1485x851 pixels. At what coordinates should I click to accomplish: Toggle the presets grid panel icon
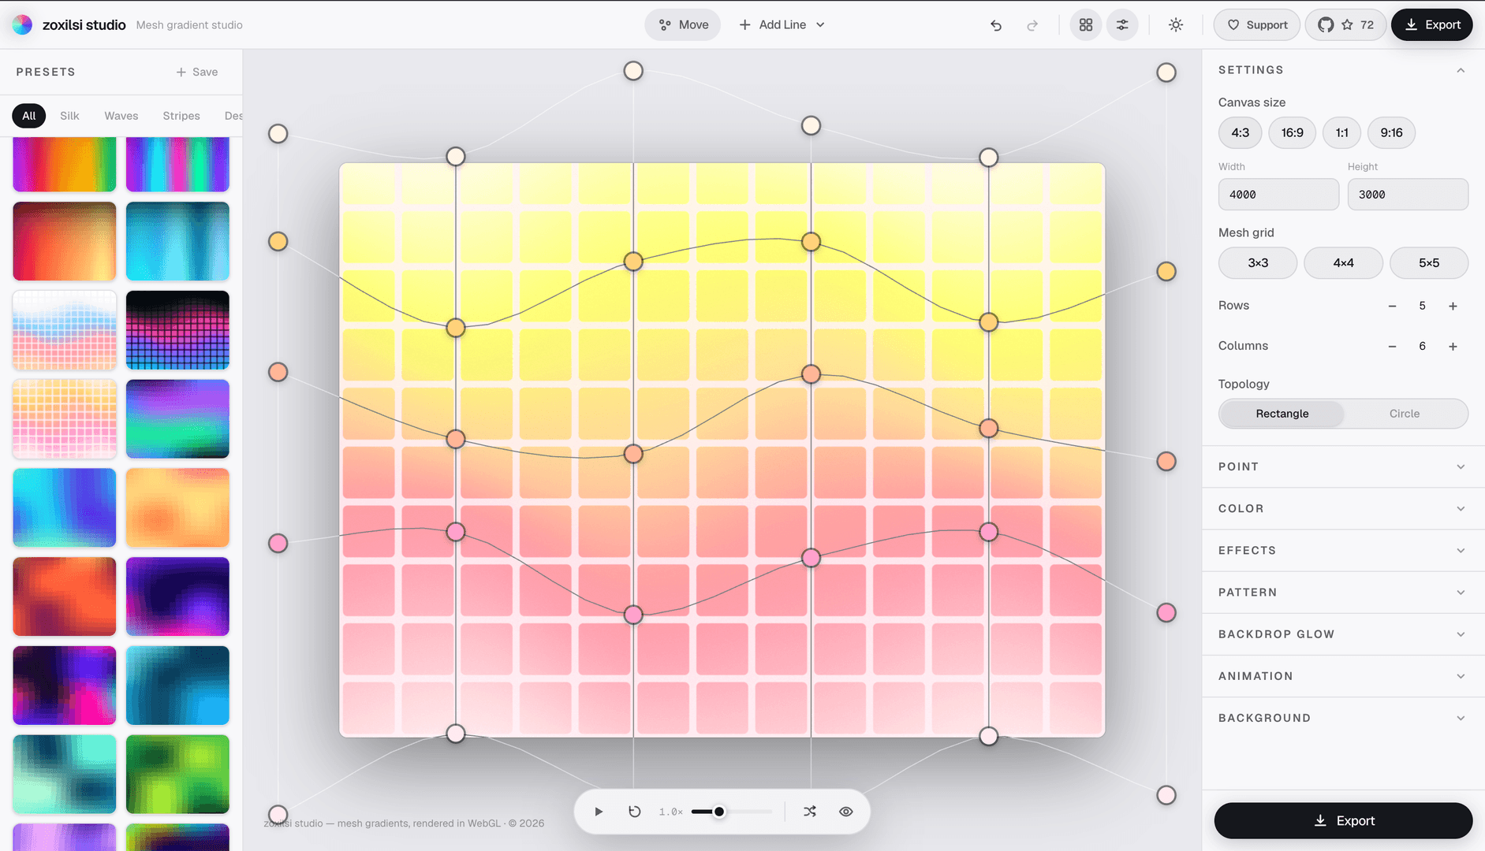[x=1086, y=25]
